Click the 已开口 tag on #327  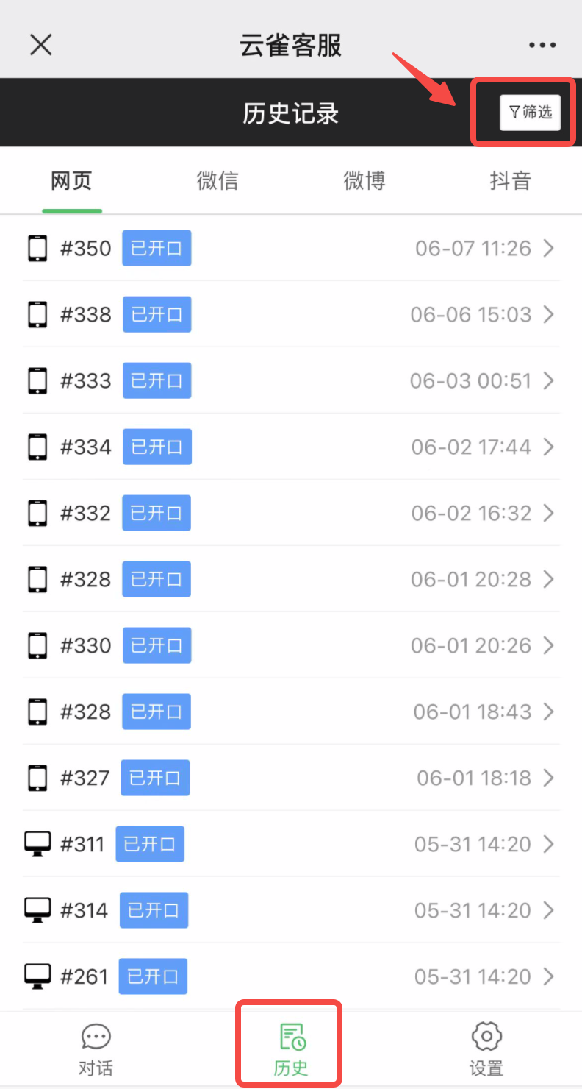pos(155,778)
